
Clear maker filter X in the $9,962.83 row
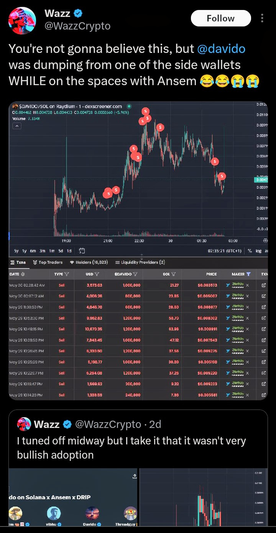(247, 318)
